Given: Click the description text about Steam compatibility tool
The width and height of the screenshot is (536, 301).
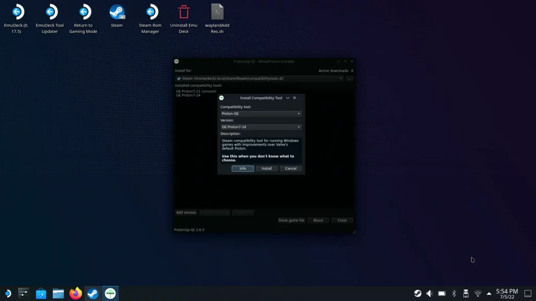Looking at the screenshot, I should pos(260,145).
